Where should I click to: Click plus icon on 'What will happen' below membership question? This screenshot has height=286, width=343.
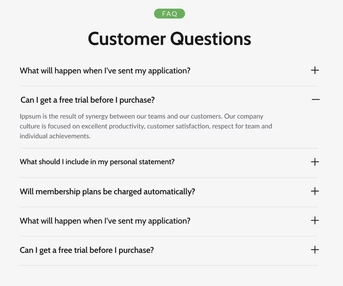(x=315, y=221)
